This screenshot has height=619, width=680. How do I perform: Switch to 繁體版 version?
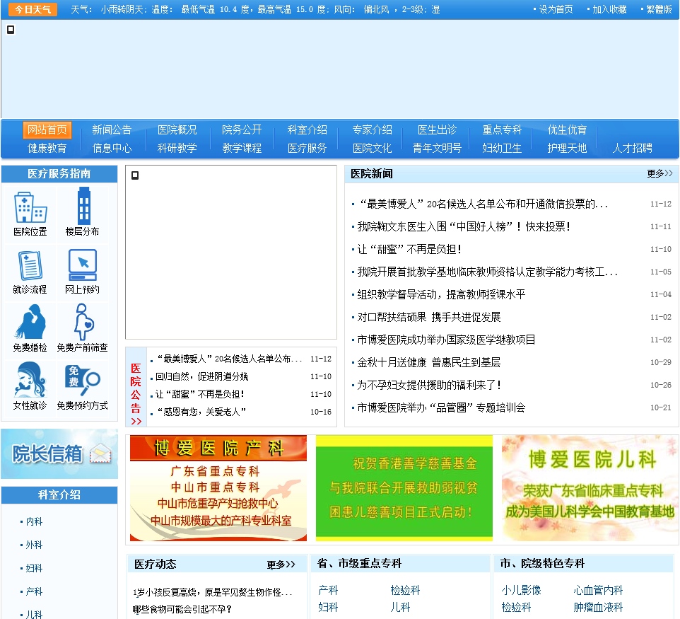[660, 9]
